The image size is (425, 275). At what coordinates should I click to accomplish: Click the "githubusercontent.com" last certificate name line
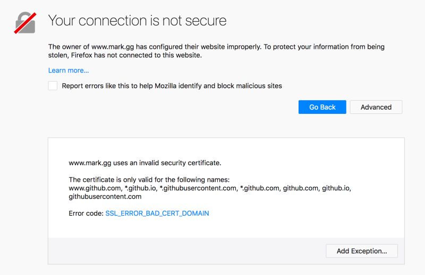pyautogui.click(x=105, y=197)
